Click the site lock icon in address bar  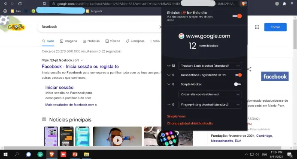(54, 3)
